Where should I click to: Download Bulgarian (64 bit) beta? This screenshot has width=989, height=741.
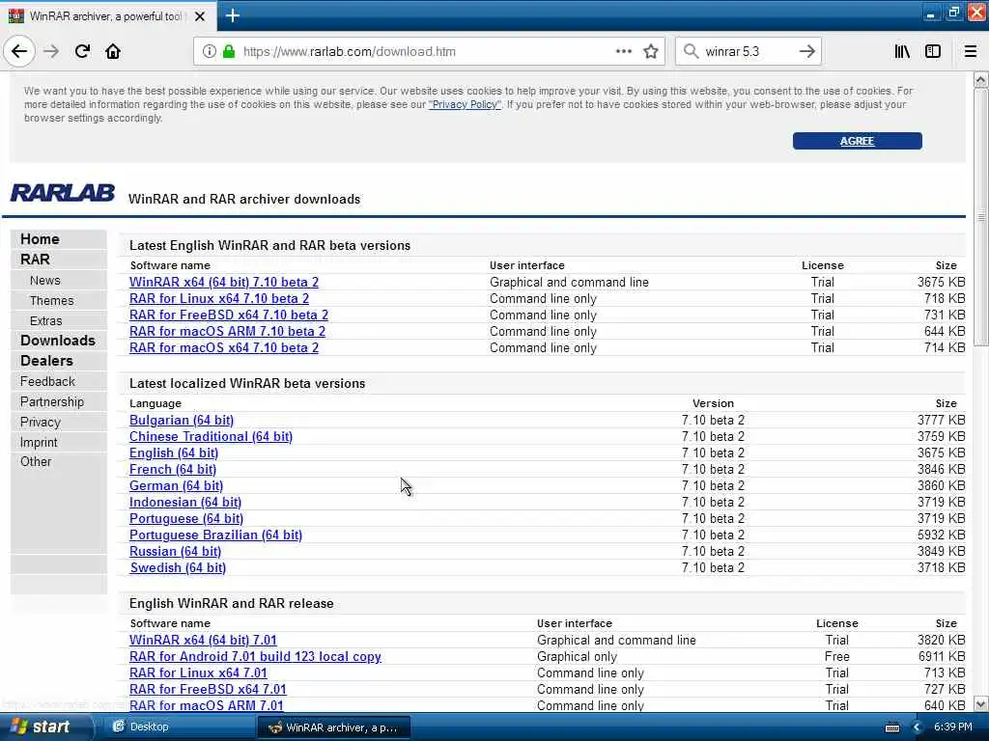(181, 421)
